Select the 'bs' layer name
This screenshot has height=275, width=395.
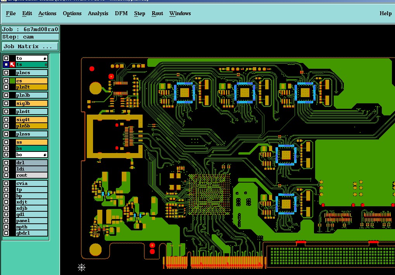31,148
